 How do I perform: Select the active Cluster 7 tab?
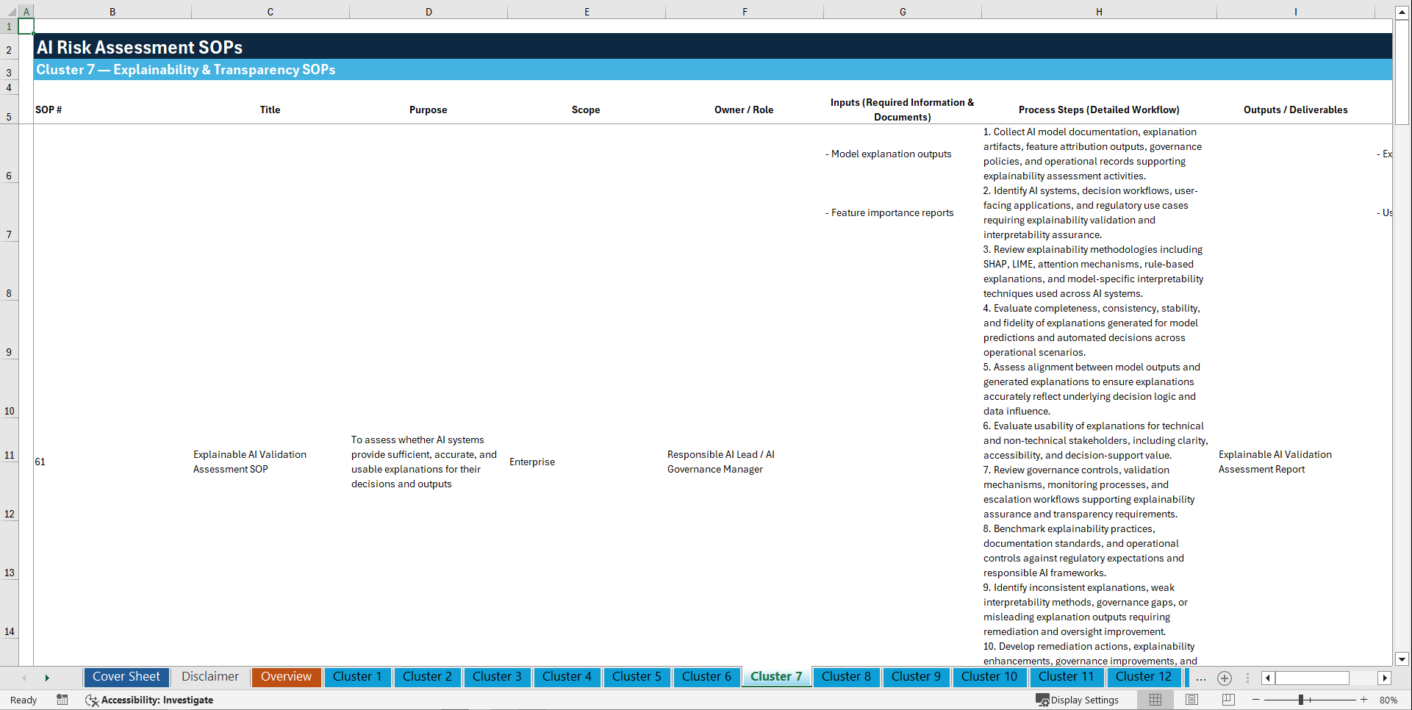[x=776, y=677]
